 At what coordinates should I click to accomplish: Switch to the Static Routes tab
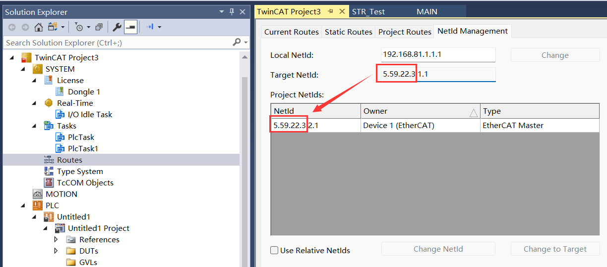pyautogui.click(x=348, y=32)
